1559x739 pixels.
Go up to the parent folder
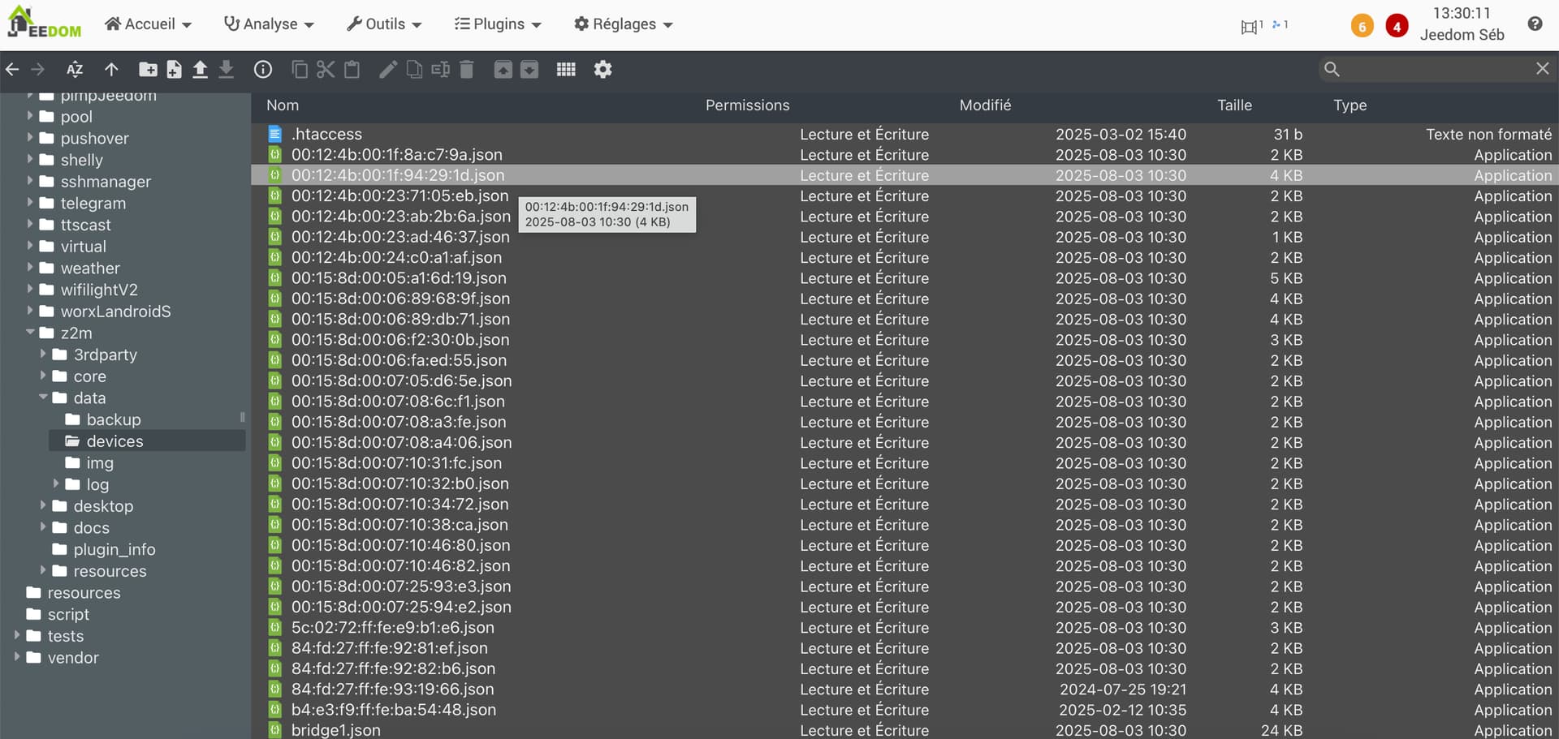click(111, 70)
